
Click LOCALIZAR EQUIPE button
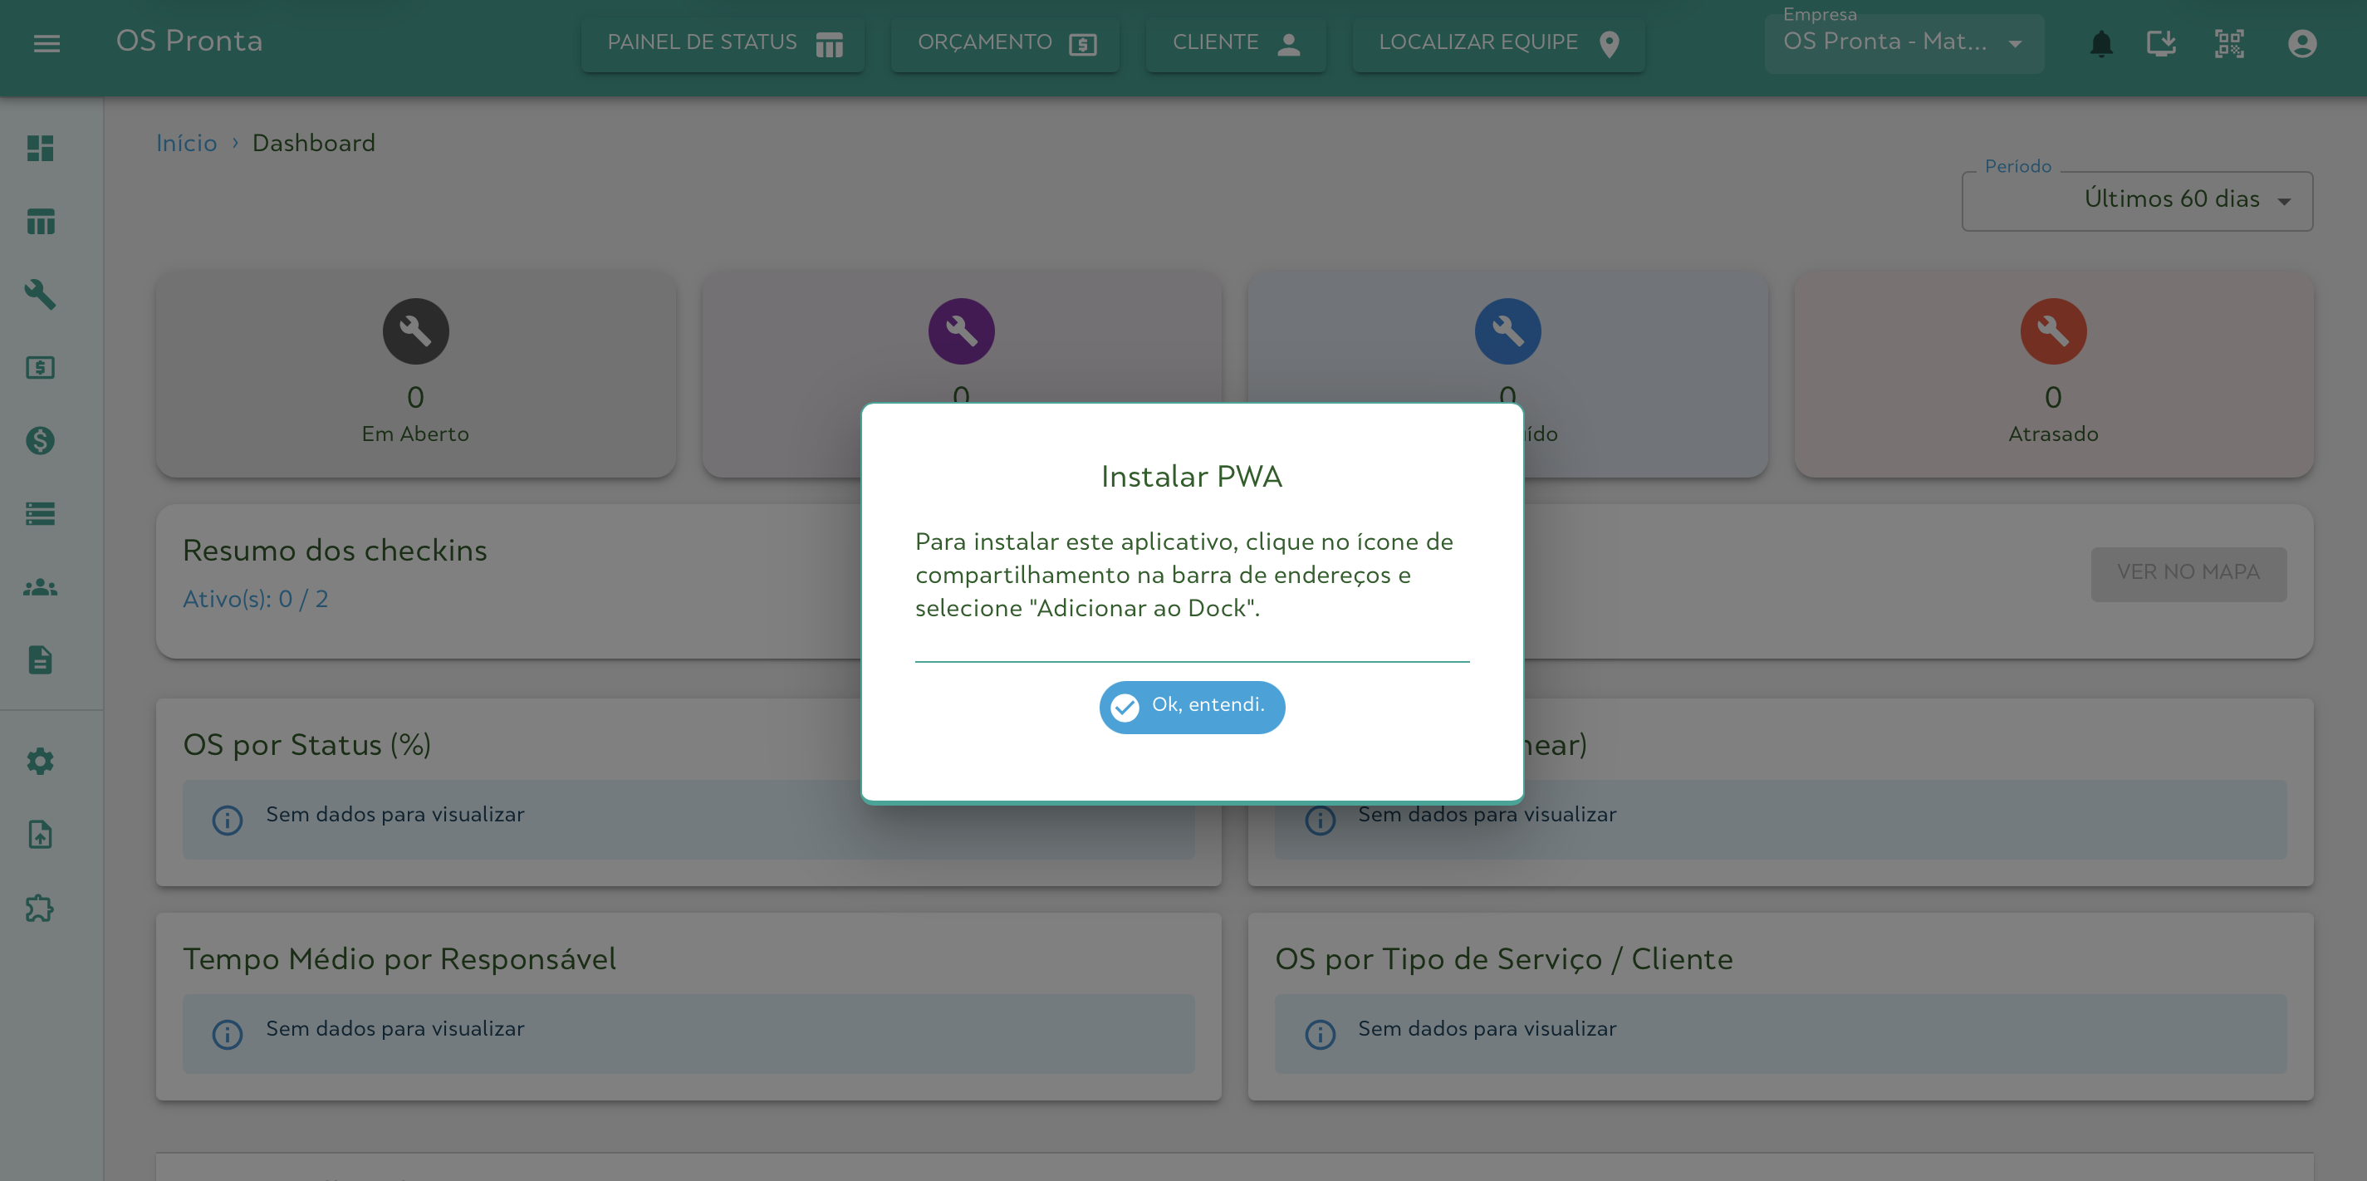1497,43
